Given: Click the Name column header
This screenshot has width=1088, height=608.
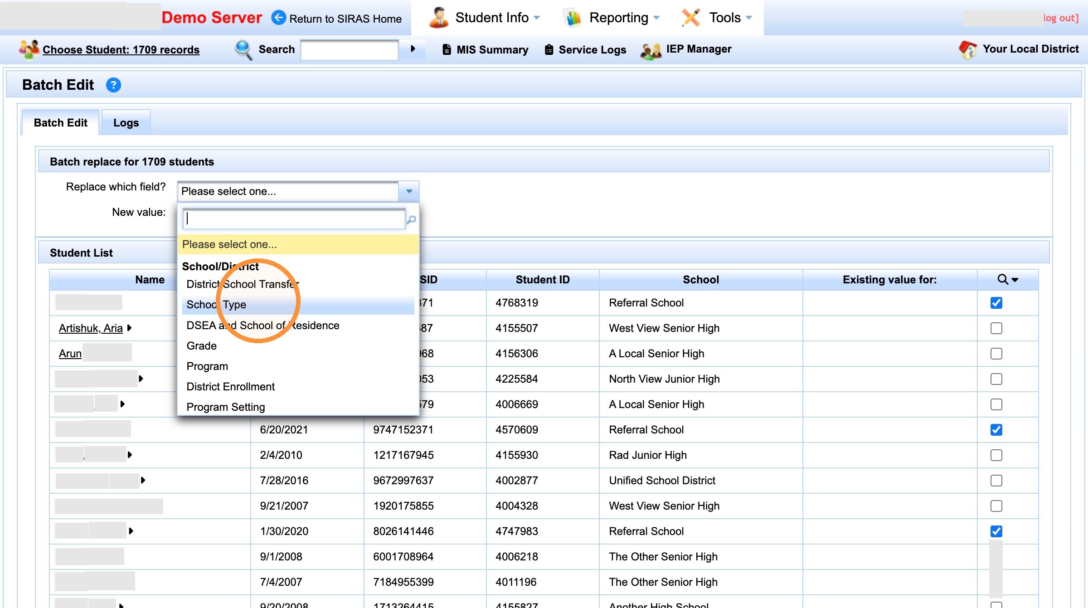Looking at the screenshot, I should tap(150, 280).
